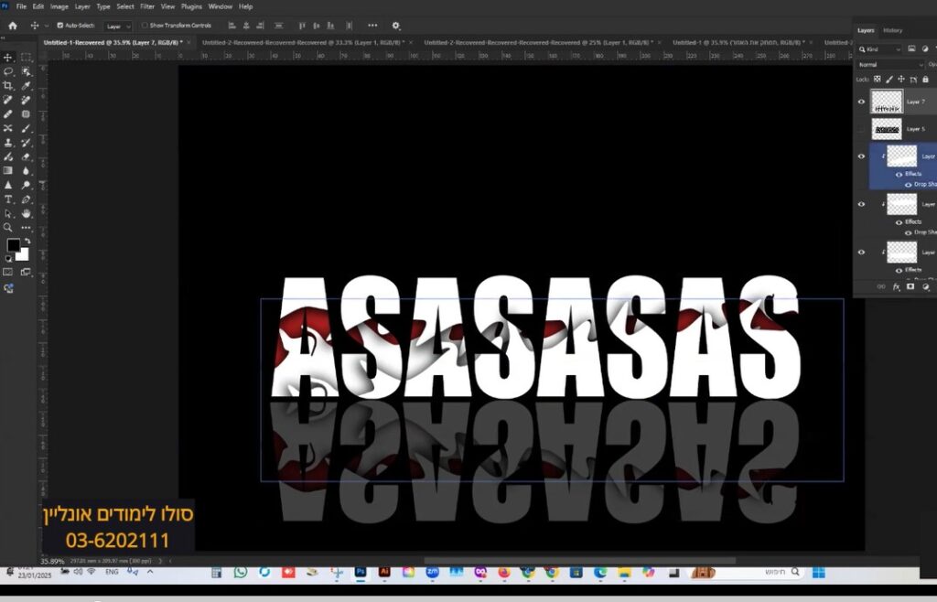Select the Hand tool
Screen dimensions: 937x602
26,213
